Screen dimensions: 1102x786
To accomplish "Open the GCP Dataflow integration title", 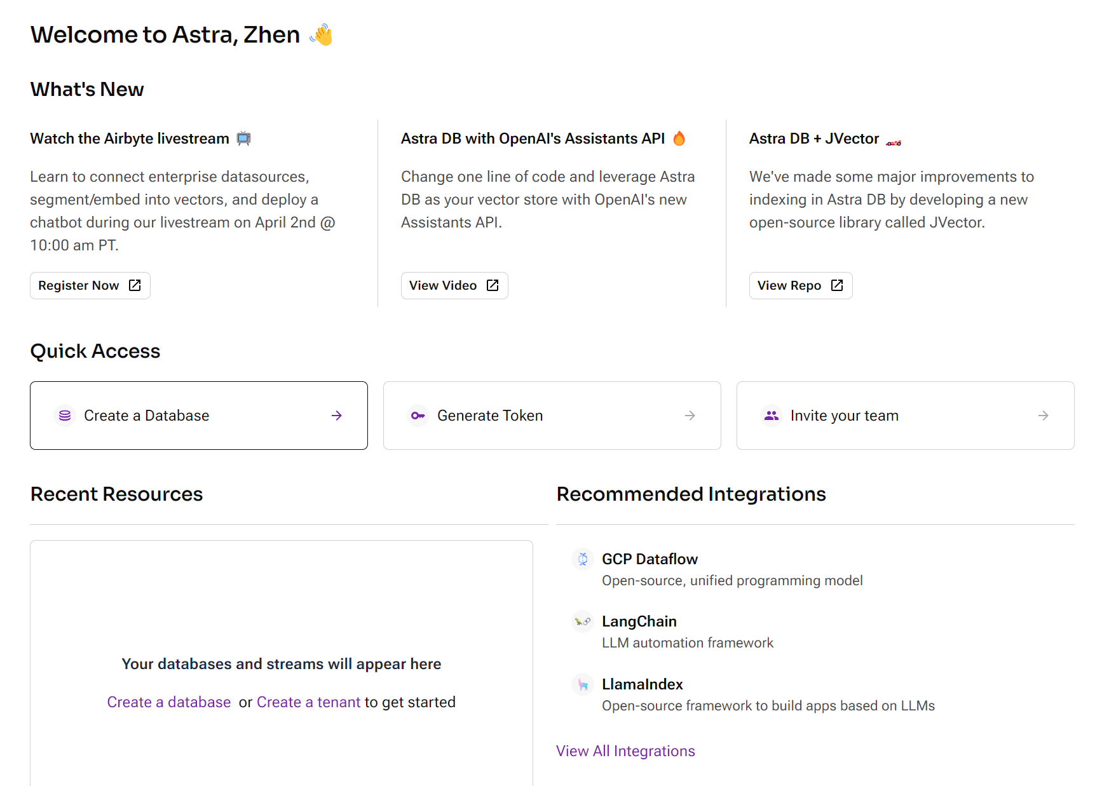I will pos(650,559).
